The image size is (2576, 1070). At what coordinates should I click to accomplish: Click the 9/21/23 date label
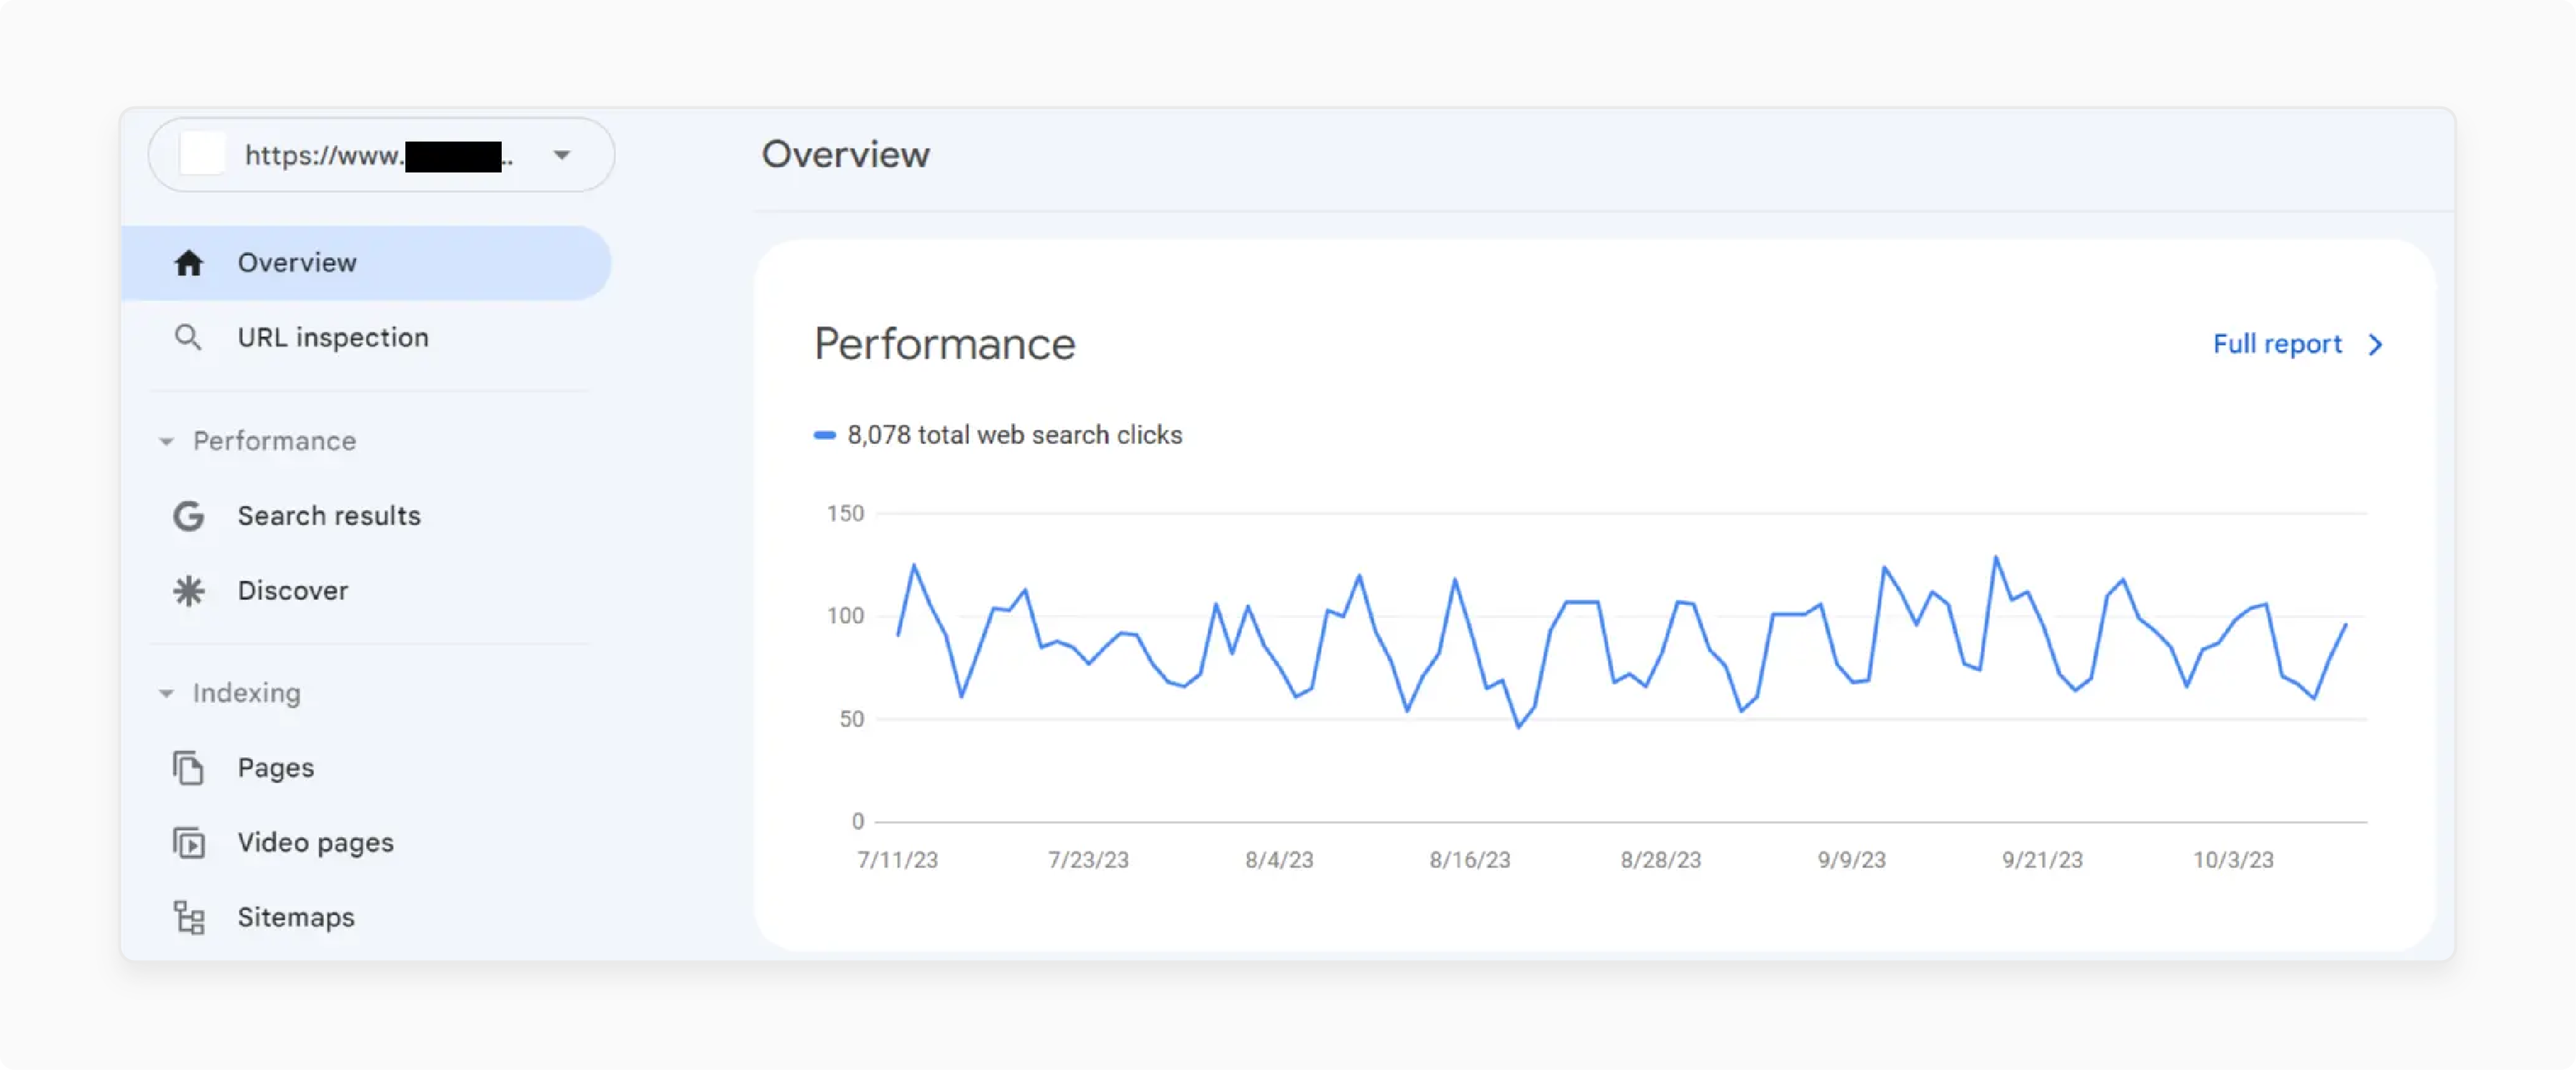(2042, 860)
